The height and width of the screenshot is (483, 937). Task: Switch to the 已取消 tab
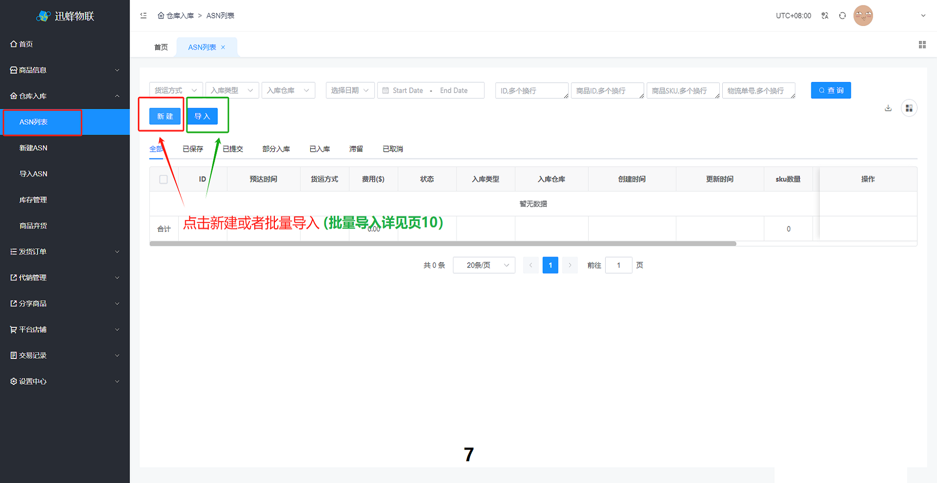click(x=393, y=149)
